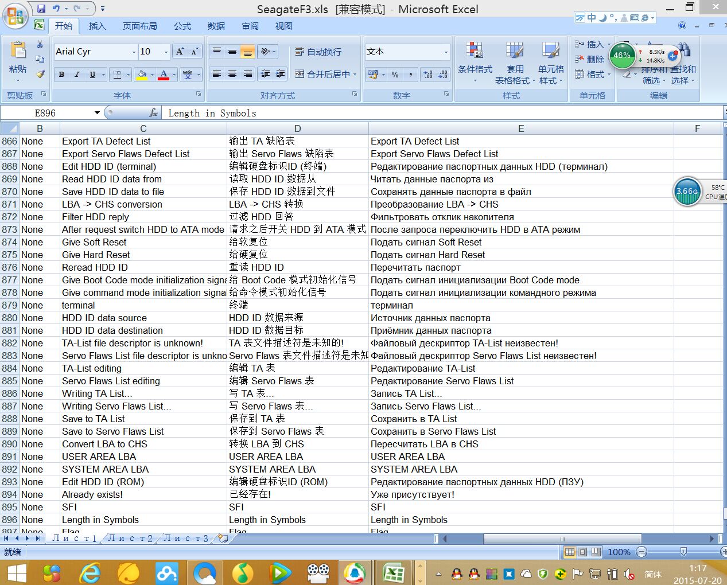Increase decimal places
The image size is (727, 585).
427,75
